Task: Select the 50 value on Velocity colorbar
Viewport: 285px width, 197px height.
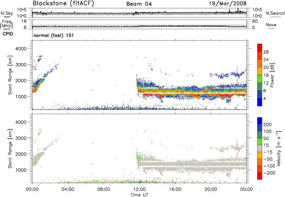Action: pyautogui.click(x=266, y=138)
